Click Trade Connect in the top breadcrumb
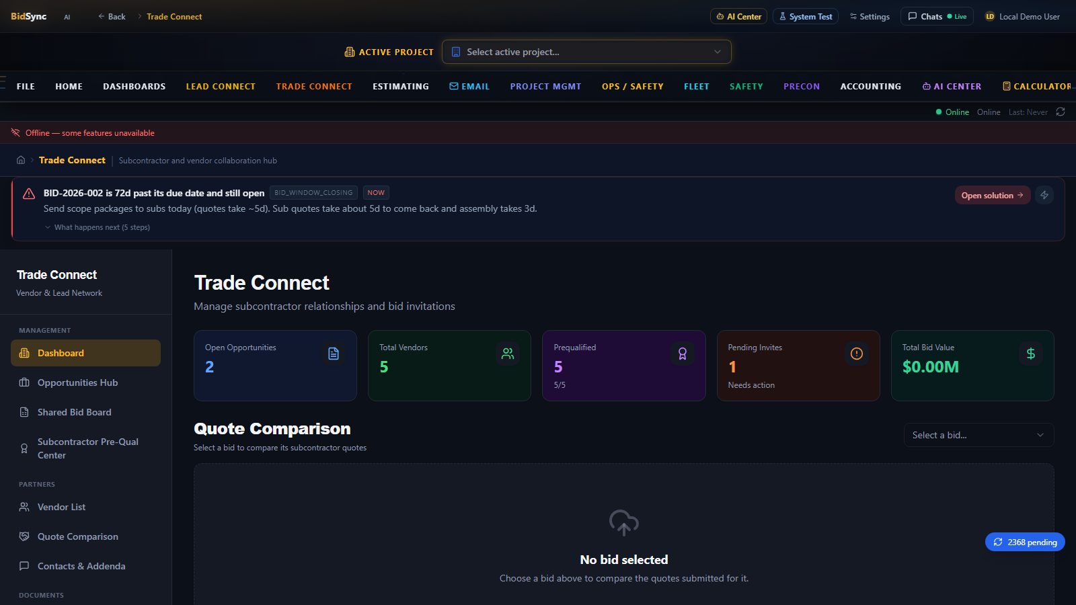This screenshot has height=605, width=1076. pyautogui.click(x=174, y=16)
